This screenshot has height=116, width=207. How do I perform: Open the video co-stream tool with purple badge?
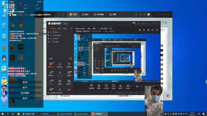coord(50,74)
